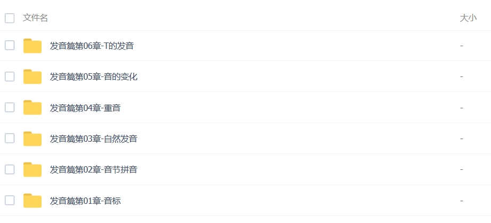The height and width of the screenshot is (223, 491).
Task: Open folder icon for 发音篇第06章-T的发音
Action: [x=32, y=46]
